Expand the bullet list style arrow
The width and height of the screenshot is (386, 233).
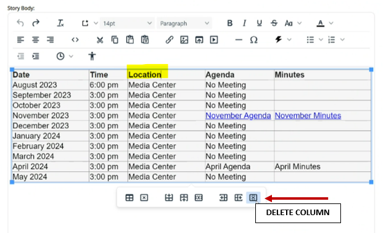[x=321, y=39]
